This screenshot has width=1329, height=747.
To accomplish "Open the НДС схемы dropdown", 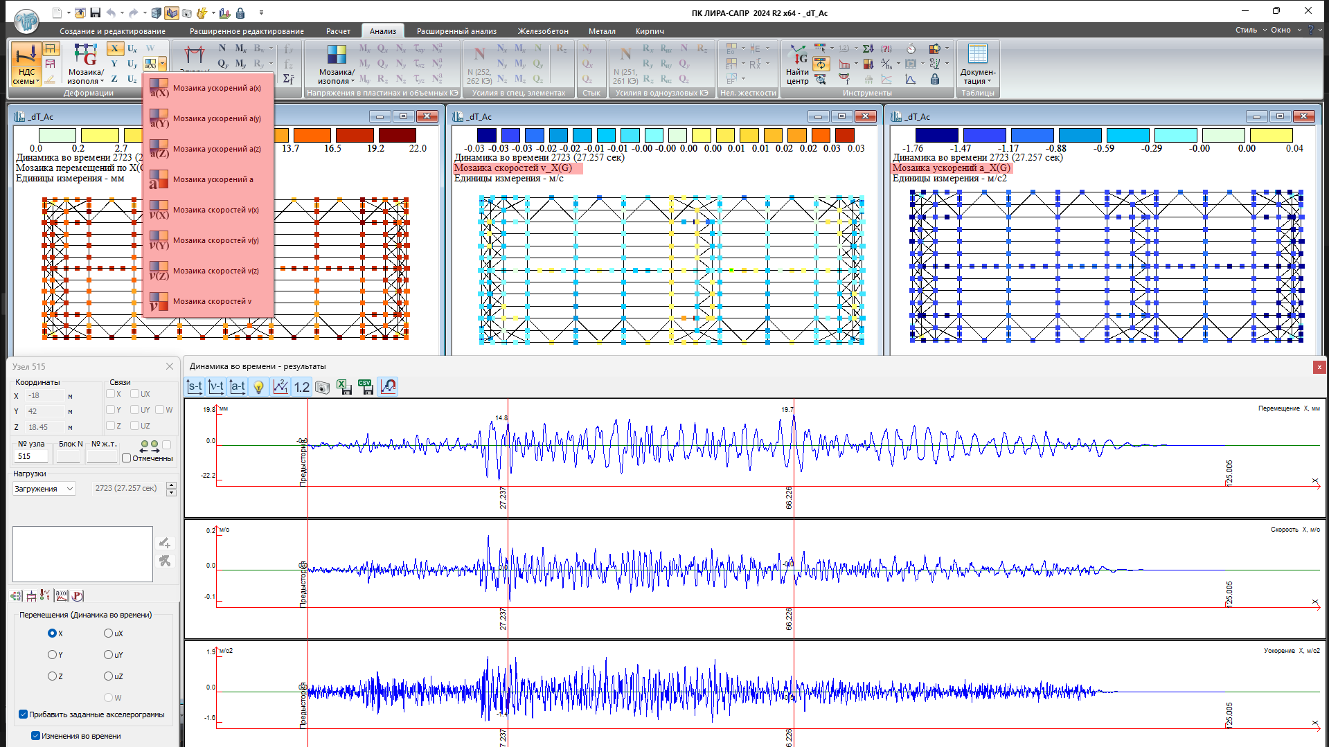I will (26, 77).
